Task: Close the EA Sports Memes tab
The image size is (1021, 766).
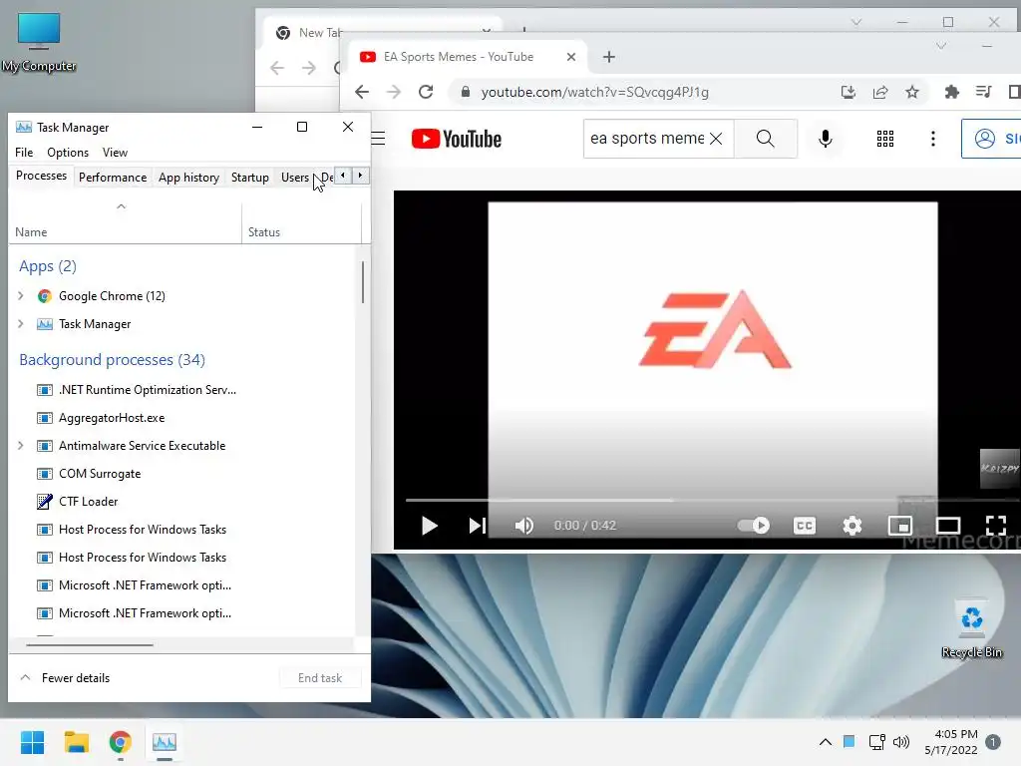Action: coord(571,57)
